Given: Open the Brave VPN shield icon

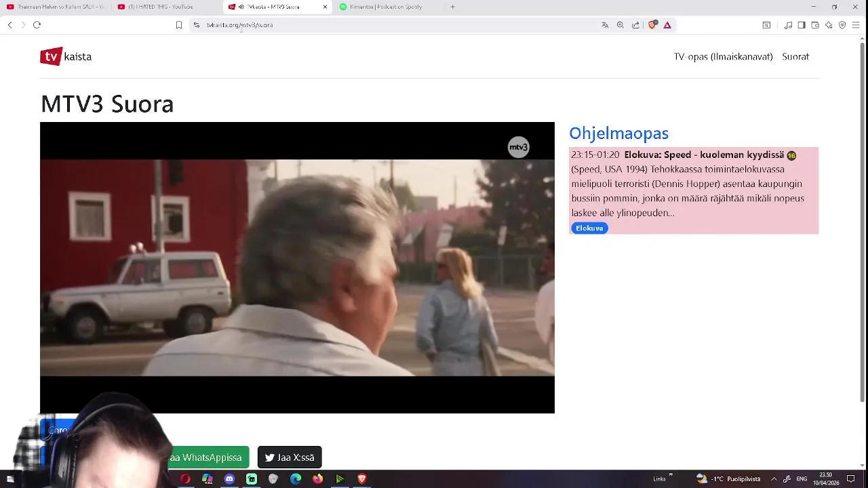Looking at the screenshot, I should click(842, 25).
